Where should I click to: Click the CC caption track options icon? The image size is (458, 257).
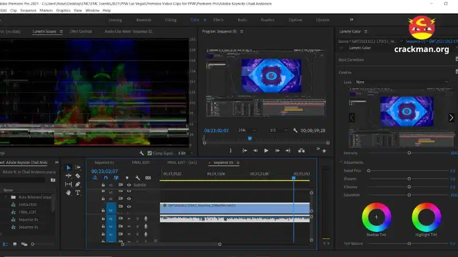click(x=148, y=178)
